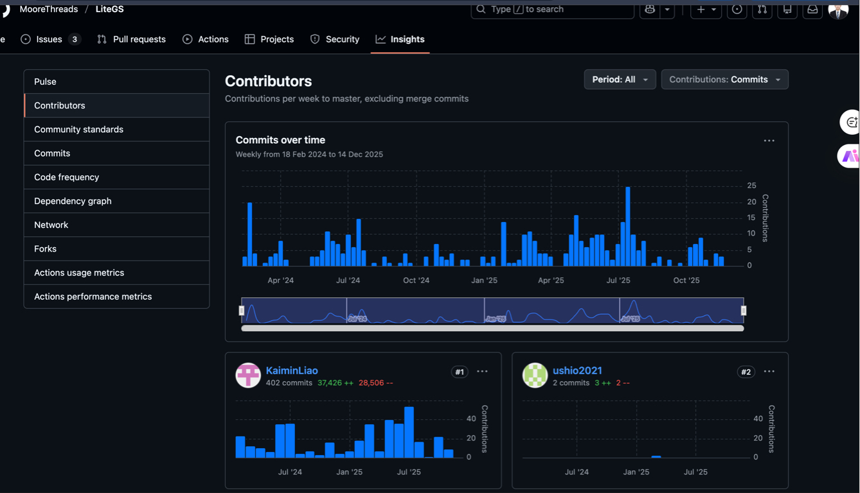Expand the create new plus dropdown

click(706, 10)
